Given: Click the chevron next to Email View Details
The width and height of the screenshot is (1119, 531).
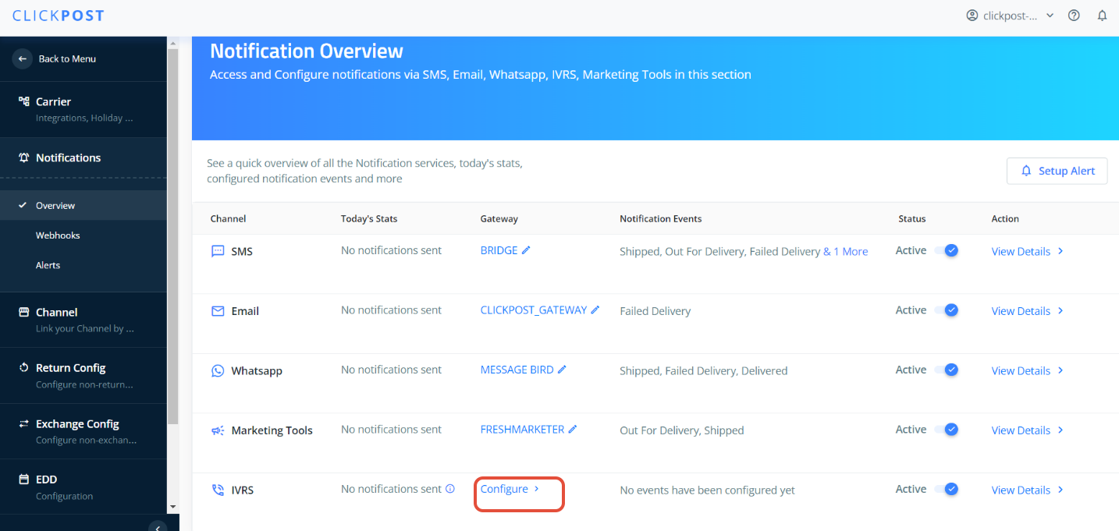Looking at the screenshot, I should pyautogui.click(x=1060, y=310).
